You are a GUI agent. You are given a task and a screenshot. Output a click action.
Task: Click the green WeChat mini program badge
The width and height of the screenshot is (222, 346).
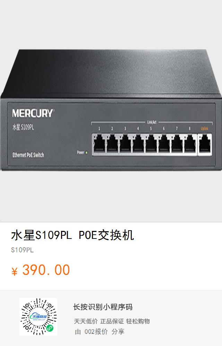[x=50, y=329]
